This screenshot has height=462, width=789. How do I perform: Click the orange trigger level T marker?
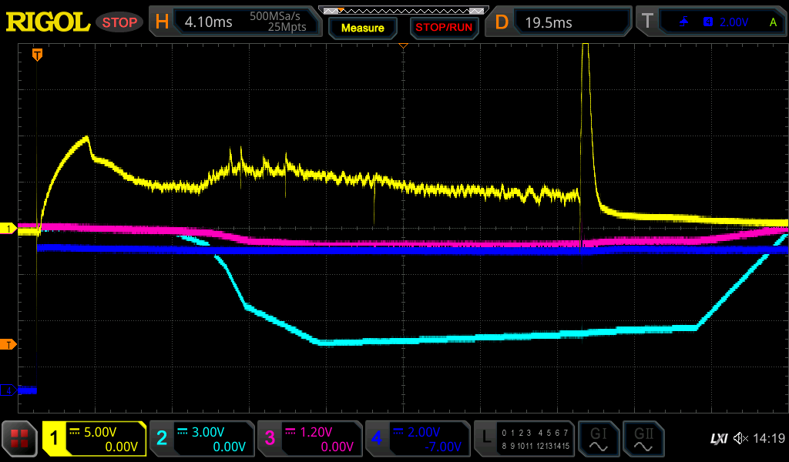click(x=9, y=344)
